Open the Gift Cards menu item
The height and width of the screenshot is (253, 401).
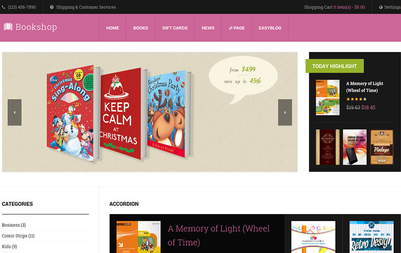tap(175, 28)
